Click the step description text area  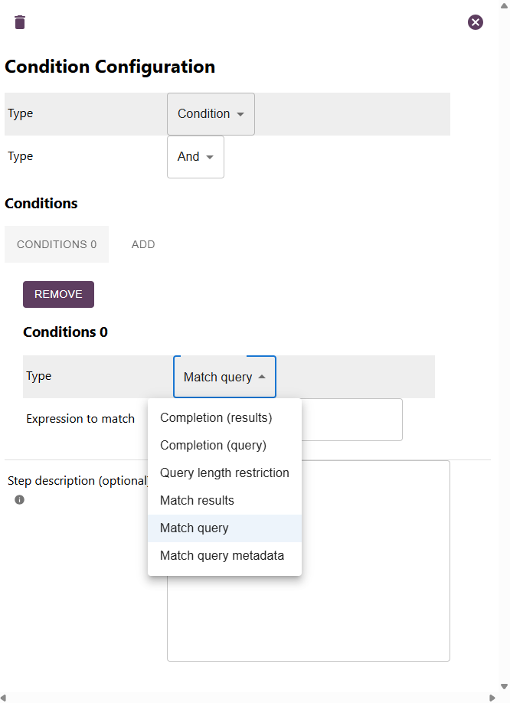tap(375, 613)
